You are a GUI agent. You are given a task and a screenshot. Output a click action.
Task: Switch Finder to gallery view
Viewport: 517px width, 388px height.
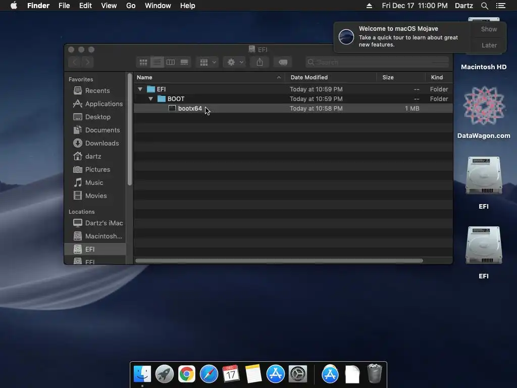click(x=184, y=62)
